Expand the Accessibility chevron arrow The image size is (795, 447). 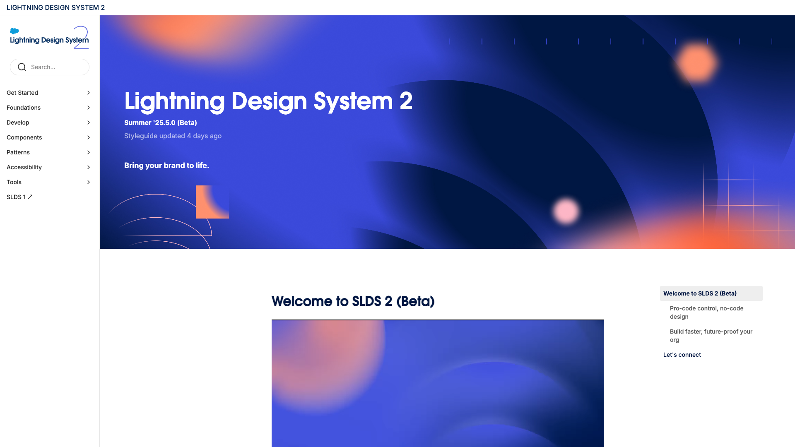(89, 167)
